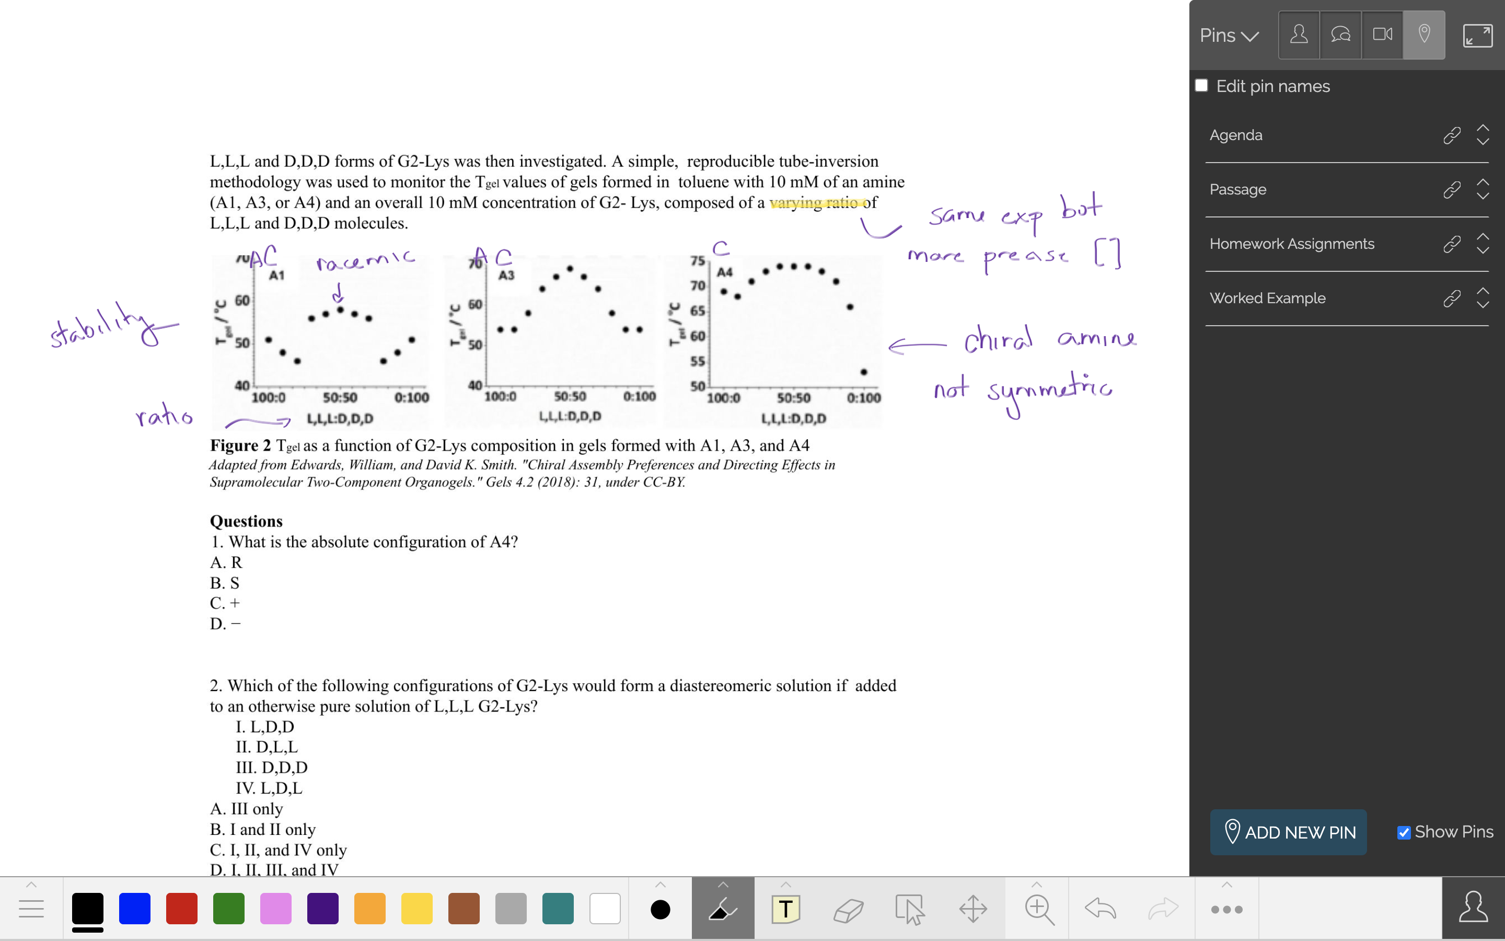Select the text tool
This screenshot has width=1505, height=941.
tap(785, 909)
